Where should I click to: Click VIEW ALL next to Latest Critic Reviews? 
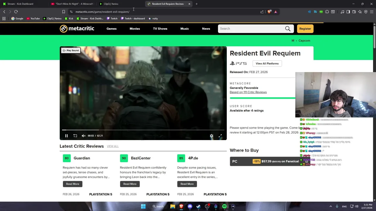tap(113, 146)
